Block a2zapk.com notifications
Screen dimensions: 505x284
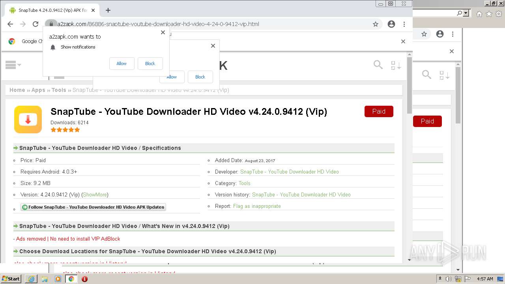150,64
